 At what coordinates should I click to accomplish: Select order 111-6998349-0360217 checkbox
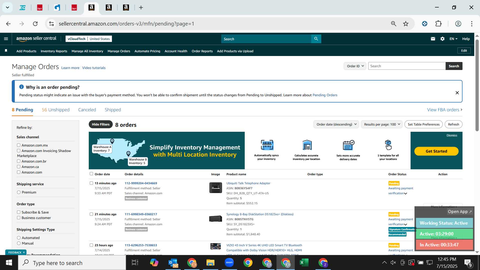(91, 214)
